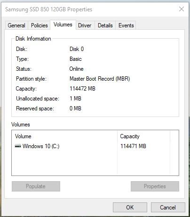Viewport: 190px width, 217px height.
Task: View the Events tab
Action: [126, 25]
